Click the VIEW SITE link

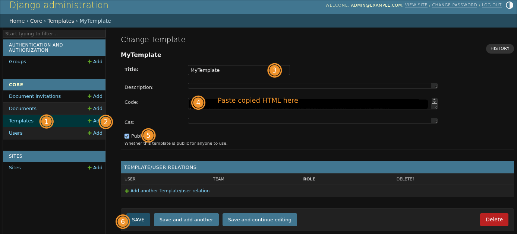[416, 5]
